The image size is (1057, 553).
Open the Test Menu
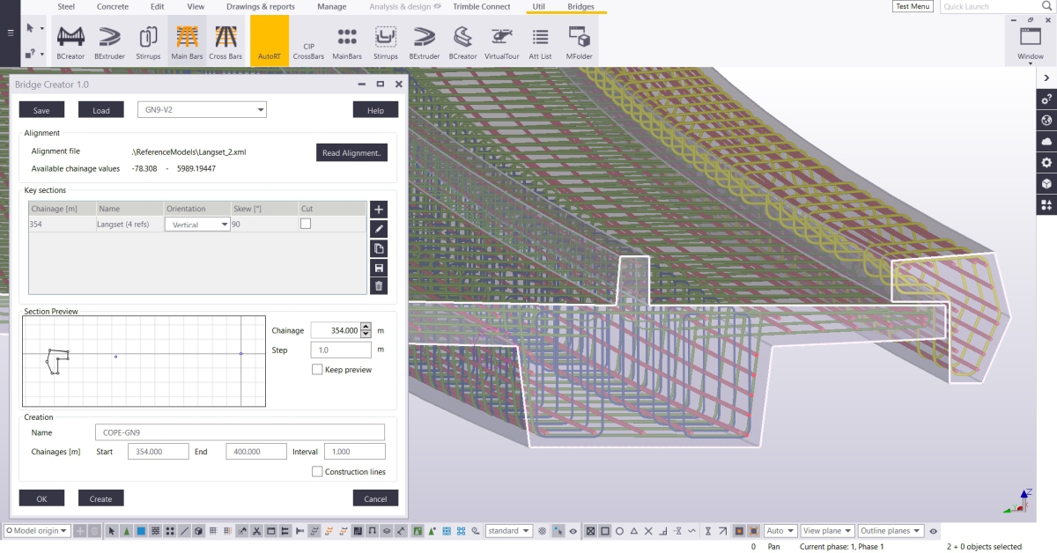[x=912, y=6]
